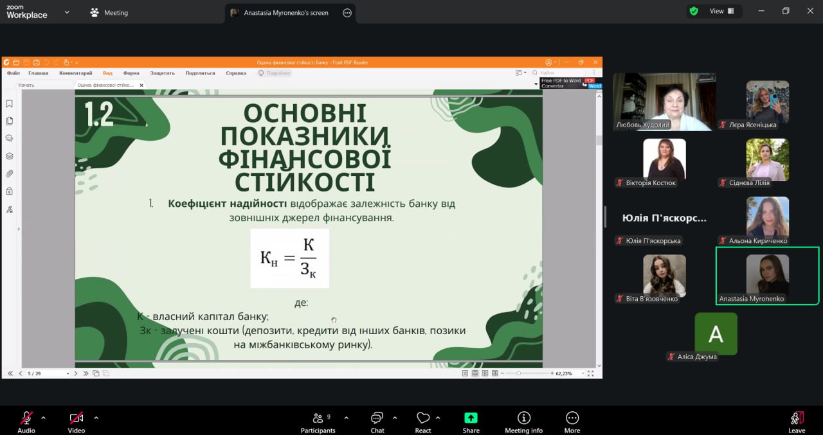The image size is (823, 435).
Task: Select Anastasia Myronenko's video tile
Action: click(767, 276)
